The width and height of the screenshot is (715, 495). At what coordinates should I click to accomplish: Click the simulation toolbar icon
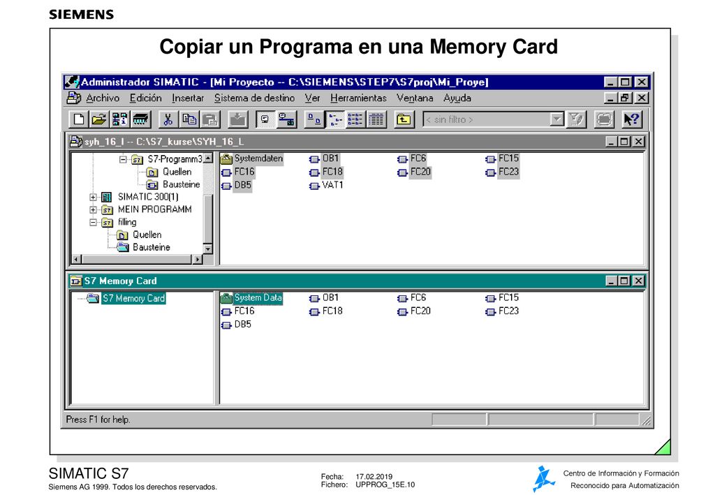point(604,119)
